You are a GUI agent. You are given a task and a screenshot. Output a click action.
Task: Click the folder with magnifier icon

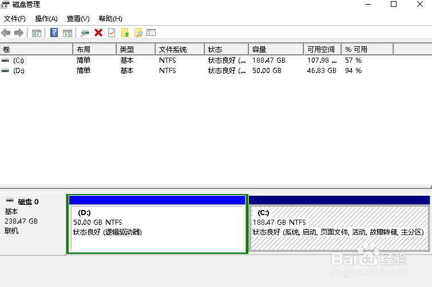138,33
